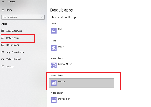This screenshot has height=107, width=151.
Task: Click the Home house icon
Action: (3, 10)
